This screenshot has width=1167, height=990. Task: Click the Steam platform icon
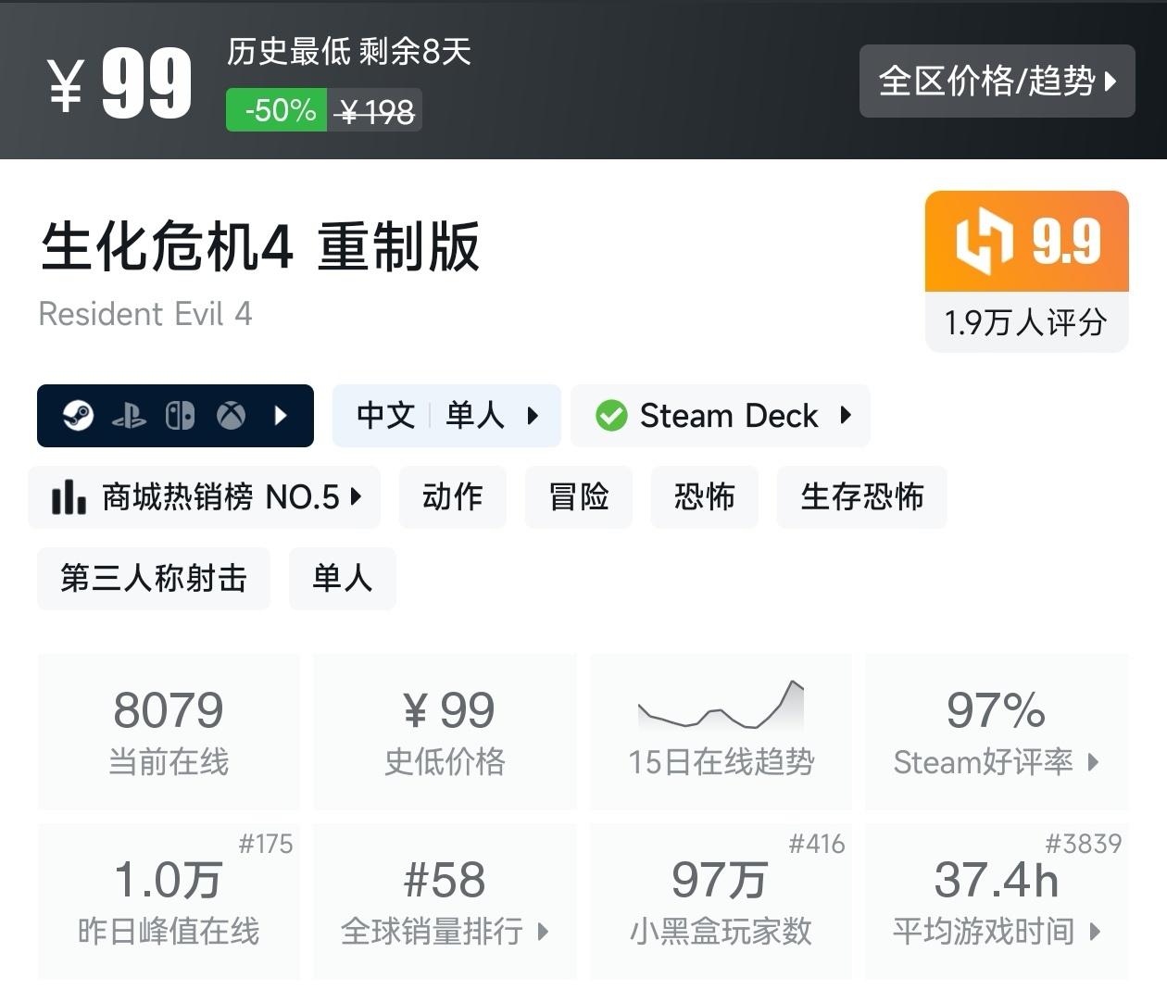point(78,416)
